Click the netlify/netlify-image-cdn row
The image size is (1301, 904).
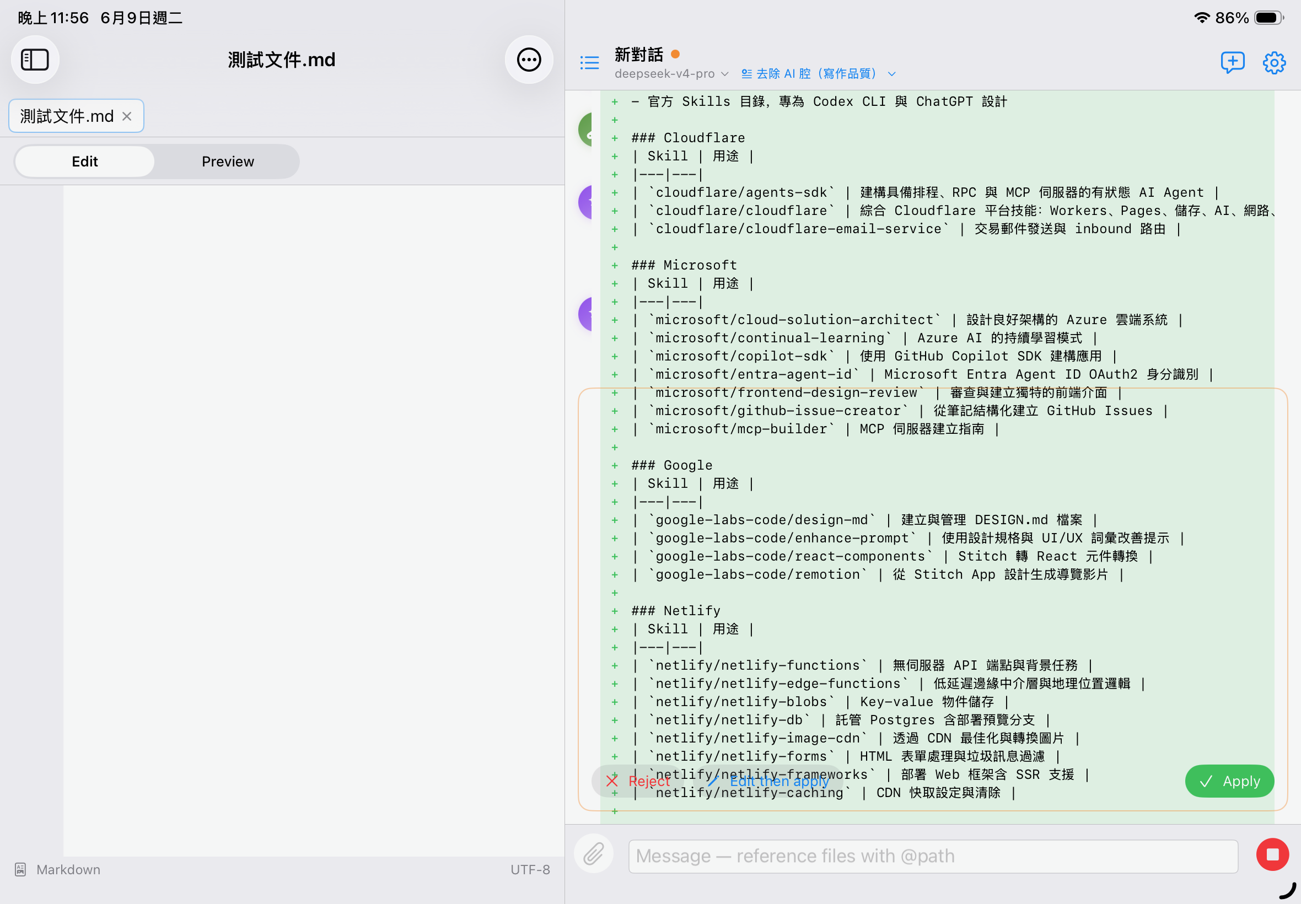[855, 738]
